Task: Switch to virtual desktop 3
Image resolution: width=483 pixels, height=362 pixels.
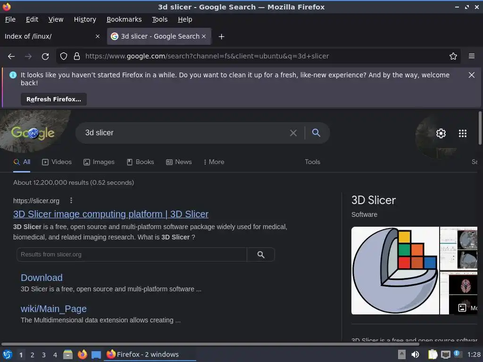Action: (44, 355)
